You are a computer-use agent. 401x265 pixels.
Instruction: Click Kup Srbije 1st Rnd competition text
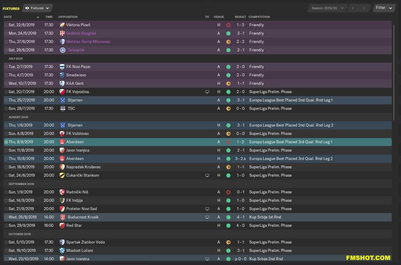tap(265, 217)
